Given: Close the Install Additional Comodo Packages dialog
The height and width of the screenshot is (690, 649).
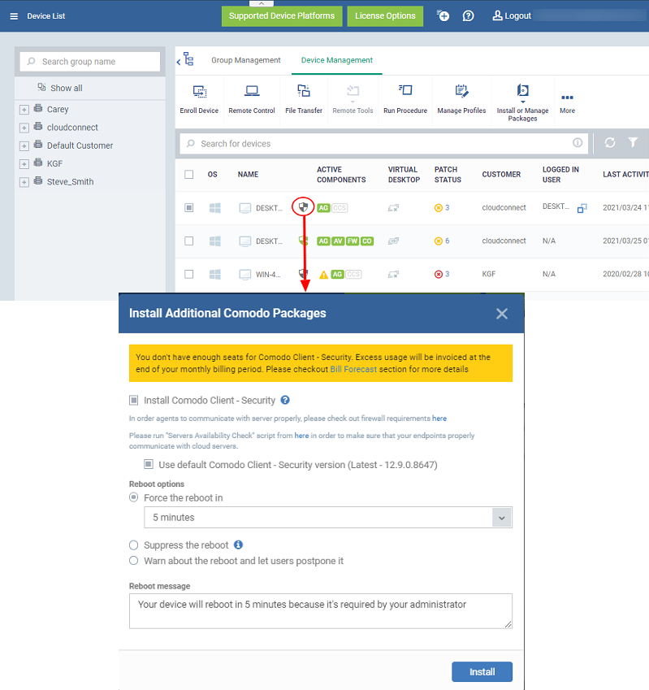Looking at the screenshot, I should tap(502, 314).
